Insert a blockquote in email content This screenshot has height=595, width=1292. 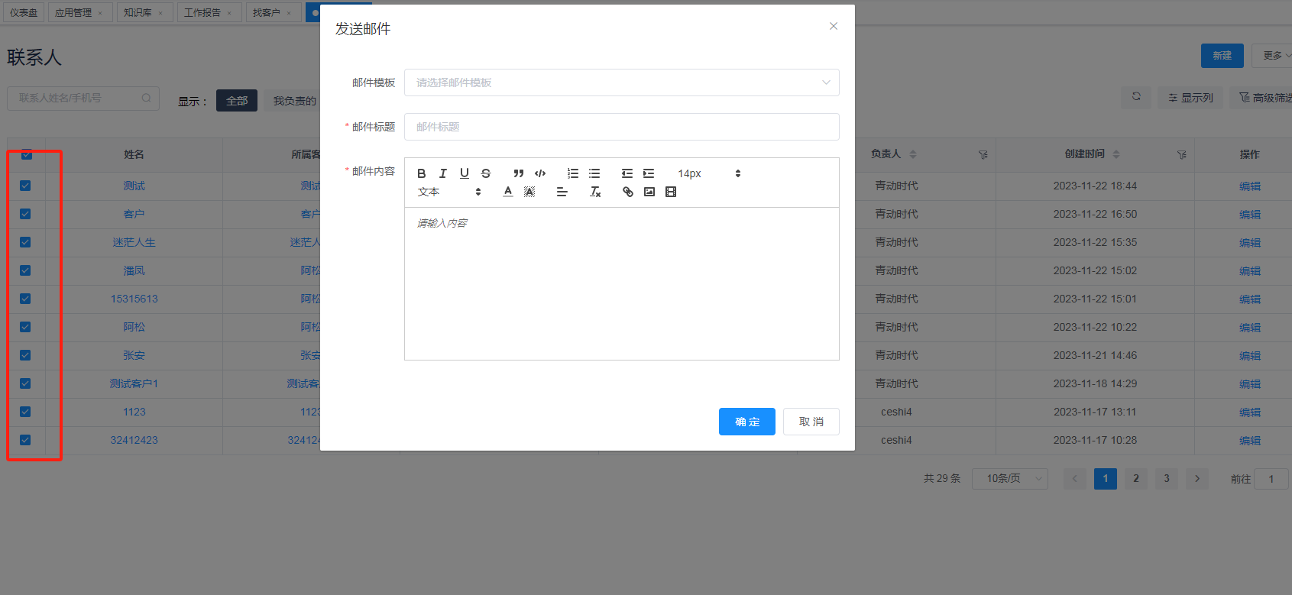point(519,173)
